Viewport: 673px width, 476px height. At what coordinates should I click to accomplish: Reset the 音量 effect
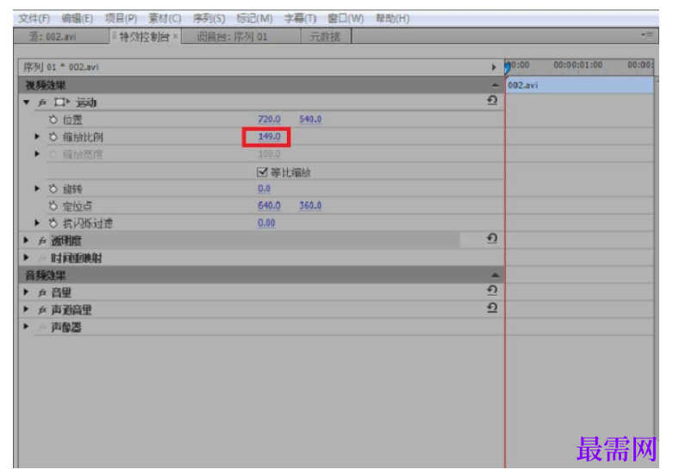tap(492, 291)
